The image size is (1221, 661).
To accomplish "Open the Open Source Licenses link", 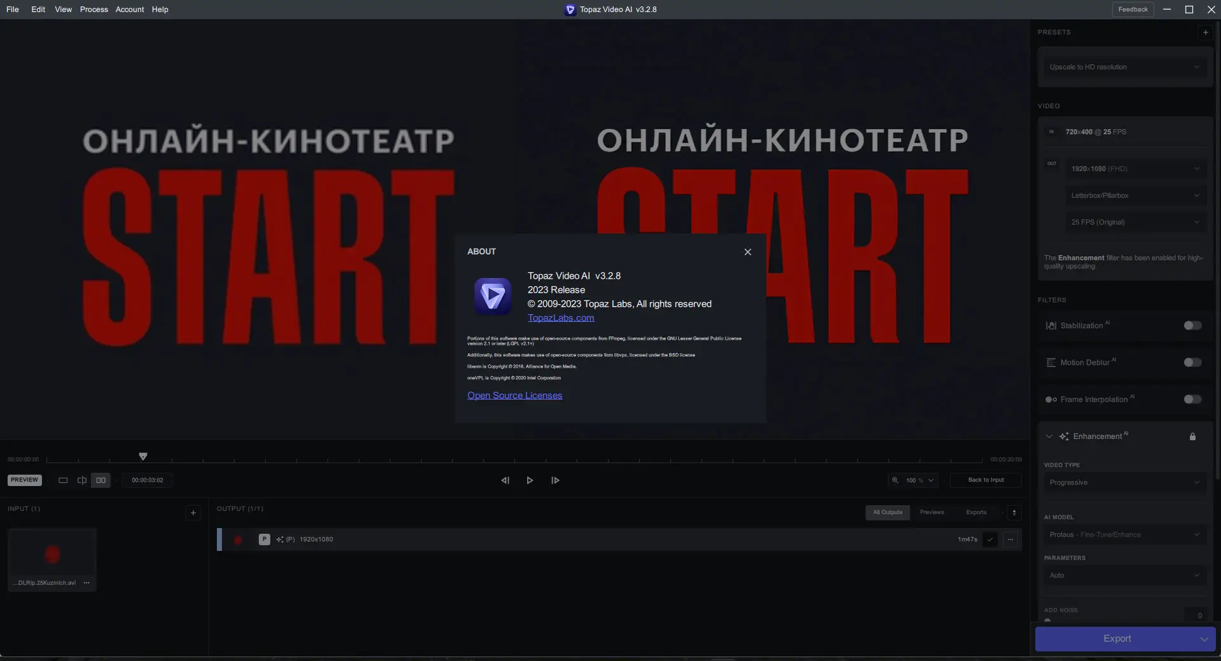I will 515,396.
